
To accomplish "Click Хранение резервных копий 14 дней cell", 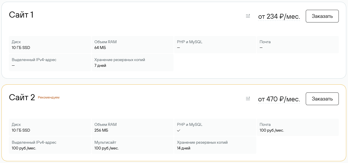I will (x=215, y=145).
